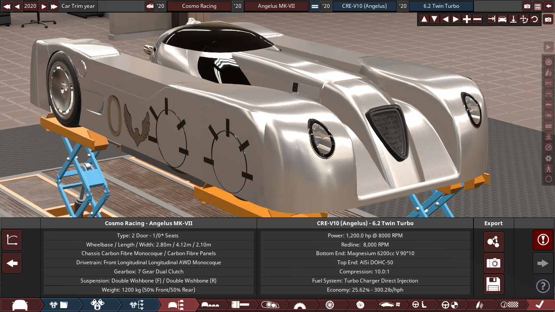Image resolution: width=555 pixels, height=312 pixels.
Task: Click the Export heading
Action: click(493, 223)
